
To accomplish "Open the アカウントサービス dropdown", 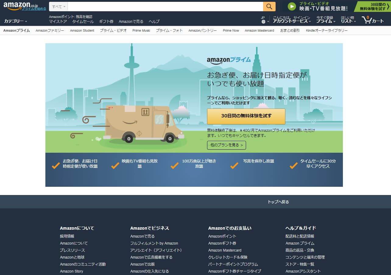I will 292,21.
